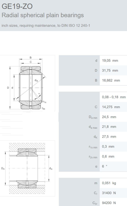Click the D value 31,75 mm
The height and width of the screenshot is (206, 127).
tap(110, 70)
